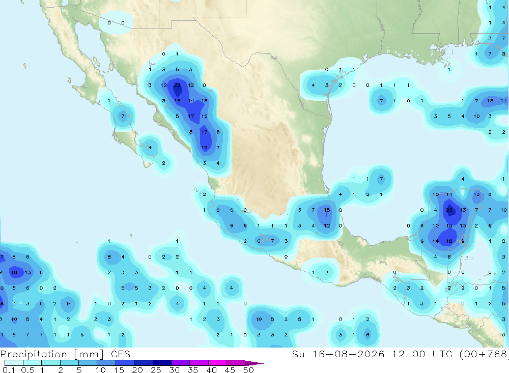This screenshot has height=373, width=509.
Task: Select the 35–40 mm purple legend swatch
Action: [199, 363]
